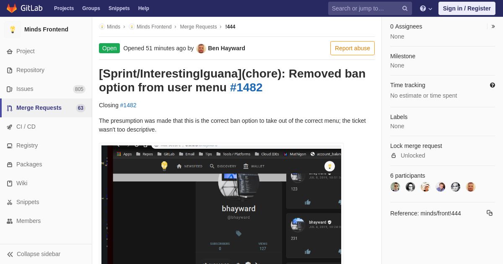This screenshot has height=264, width=503.
Task: Open Wiki in the sidebar
Action: pyautogui.click(x=22, y=183)
